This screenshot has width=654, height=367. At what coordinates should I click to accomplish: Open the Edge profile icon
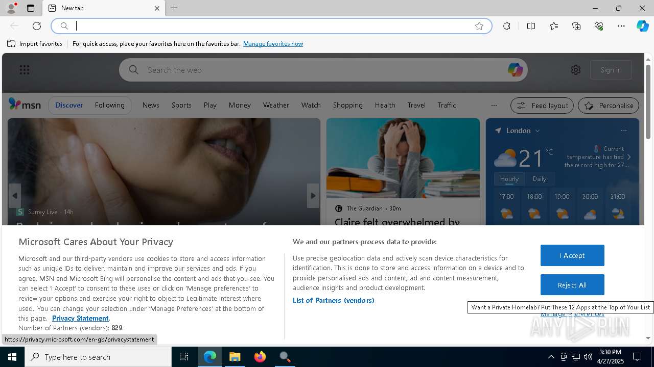[x=11, y=8]
